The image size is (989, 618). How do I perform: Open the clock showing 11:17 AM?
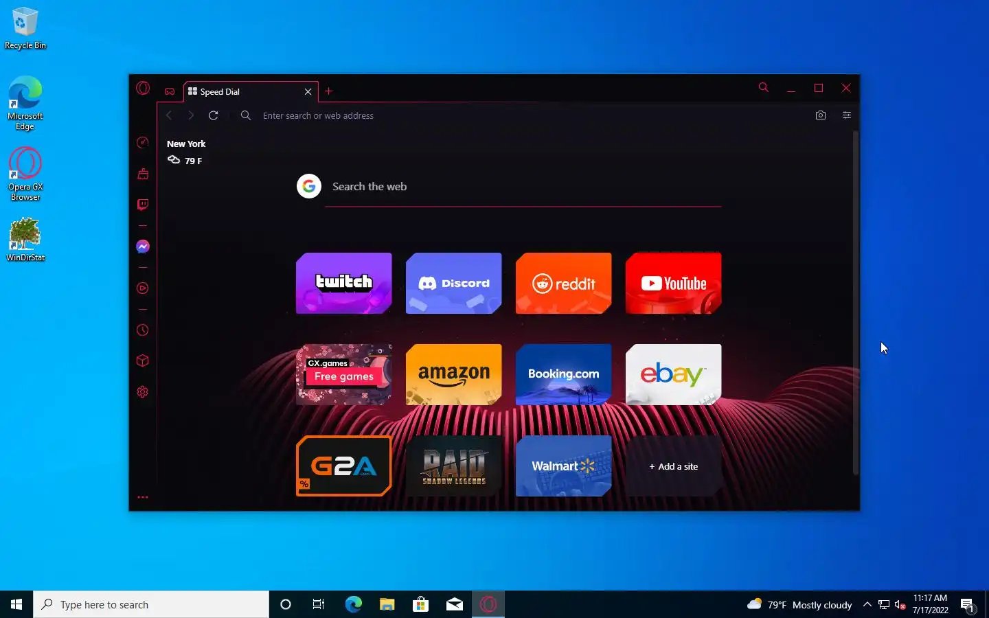[x=930, y=604]
